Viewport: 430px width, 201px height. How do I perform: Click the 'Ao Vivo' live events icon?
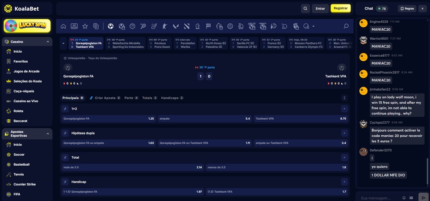[x=74, y=26]
